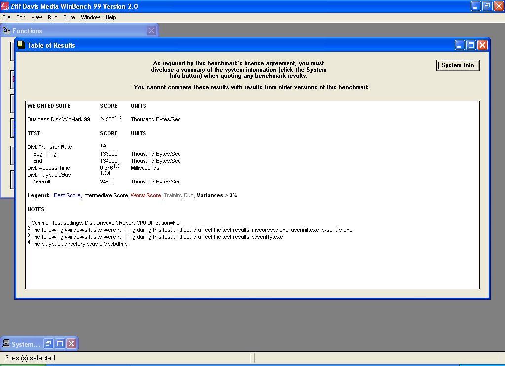Open the Edit menu
Image resolution: width=505 pixels, height=366 pixels.
coord(21,17)
